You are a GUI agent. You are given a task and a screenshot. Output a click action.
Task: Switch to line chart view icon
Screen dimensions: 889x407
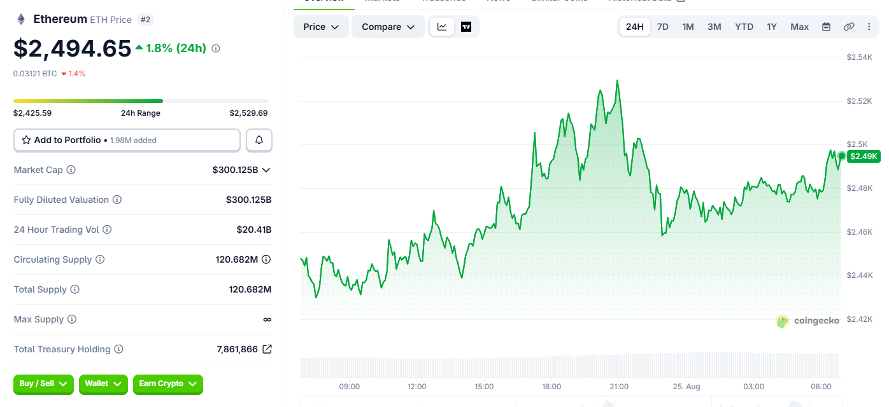tap(442, 27)
